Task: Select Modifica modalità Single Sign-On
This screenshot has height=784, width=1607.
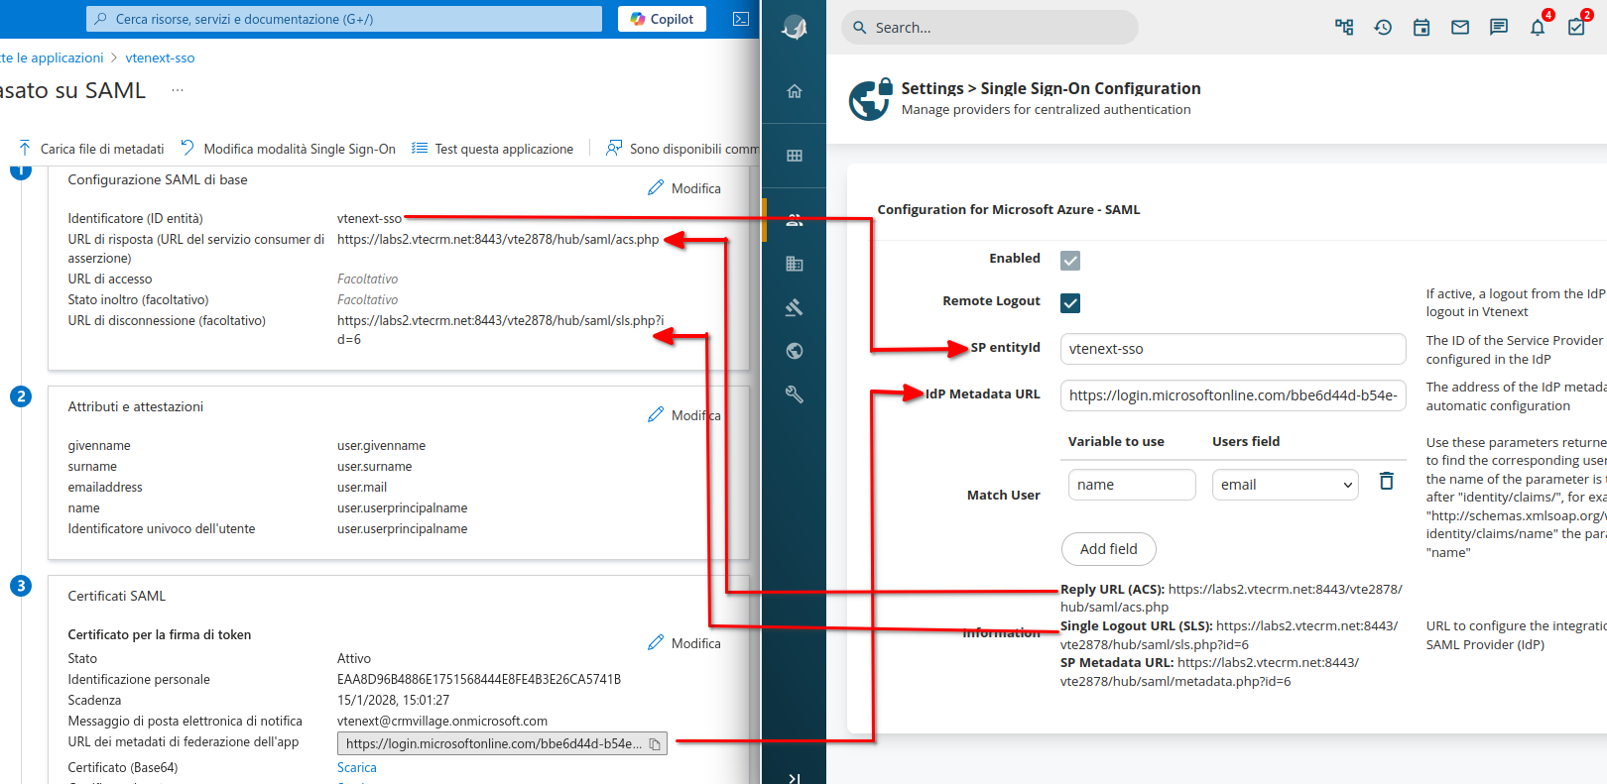Action: click(288, 149)
